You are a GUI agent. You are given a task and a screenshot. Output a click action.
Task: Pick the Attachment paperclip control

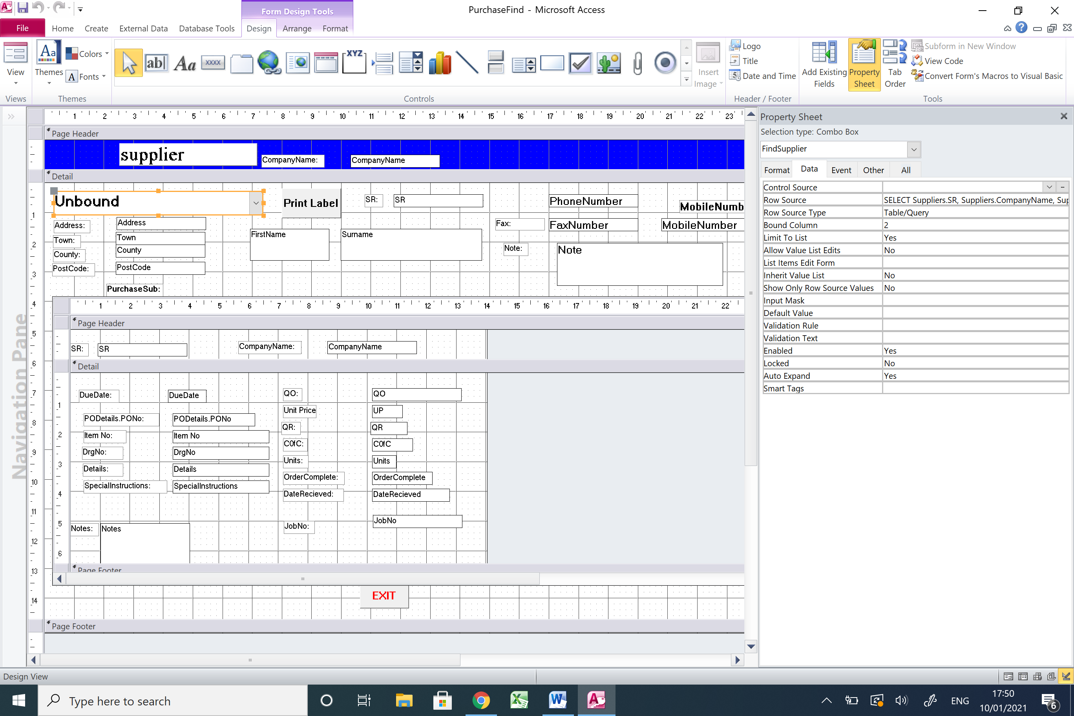(637, 63)
